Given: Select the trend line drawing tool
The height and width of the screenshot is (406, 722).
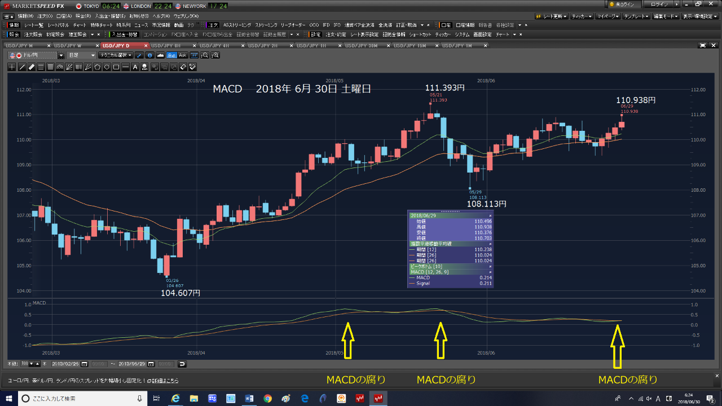Looking at the screenshot, I should tap(22, 67).
